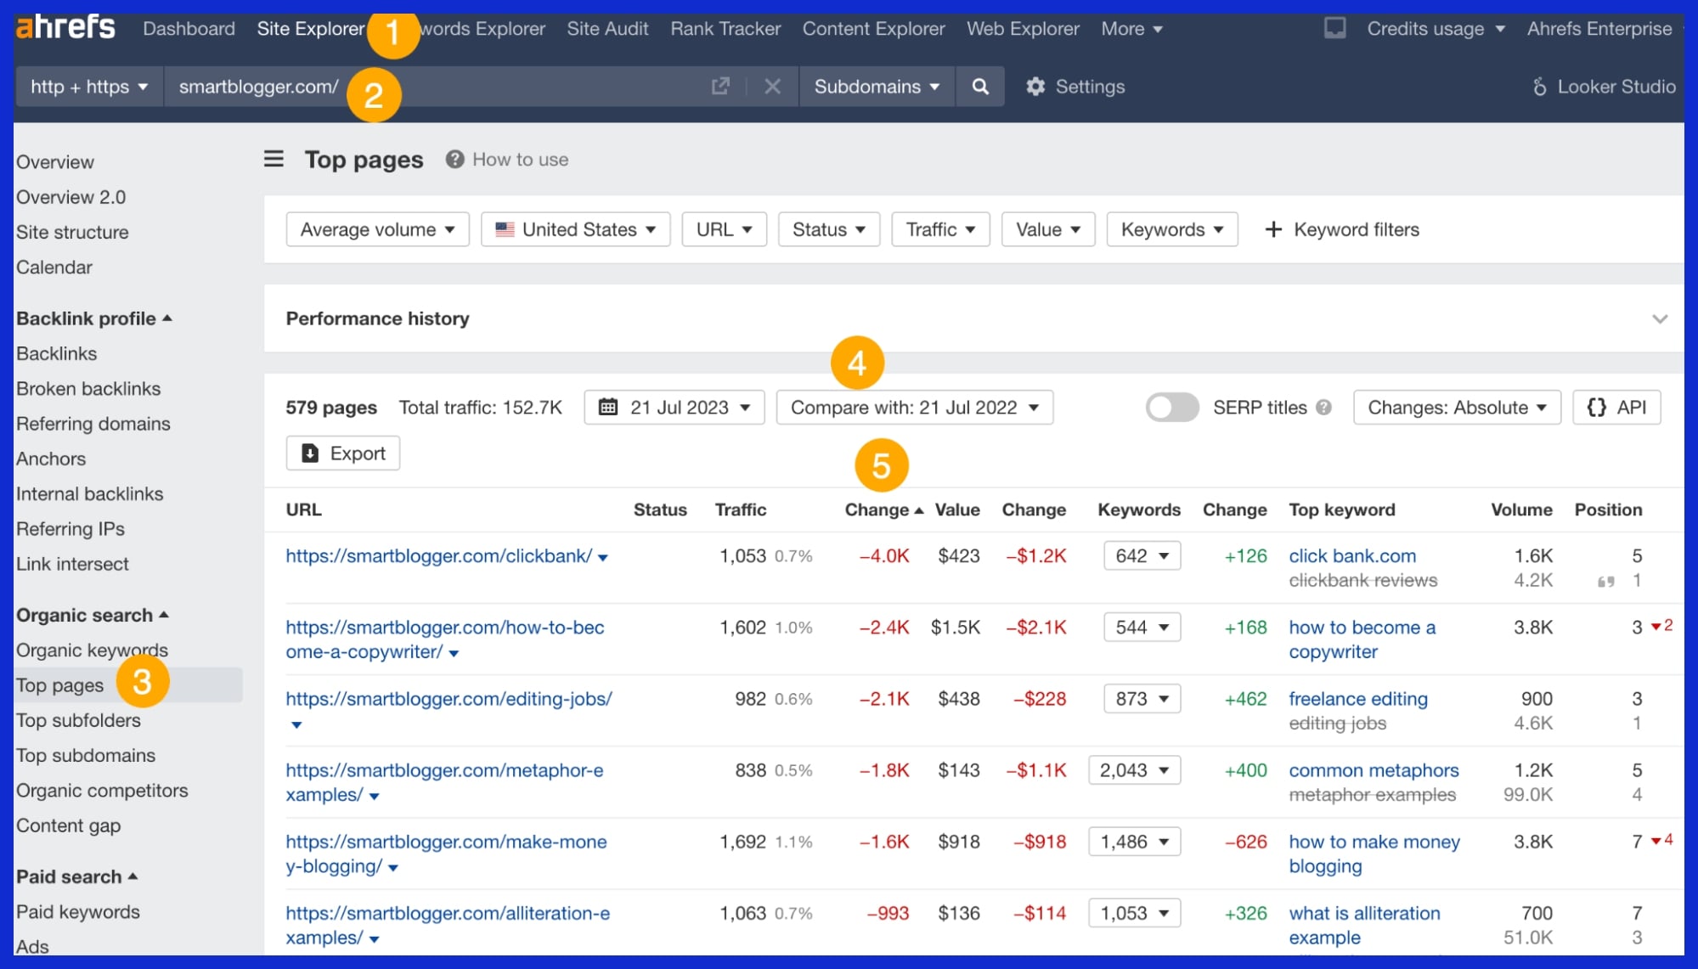The image size is (1698, 969).
Task: Click plus icon for Keyword filters
Action: (x=1273, y=229)
